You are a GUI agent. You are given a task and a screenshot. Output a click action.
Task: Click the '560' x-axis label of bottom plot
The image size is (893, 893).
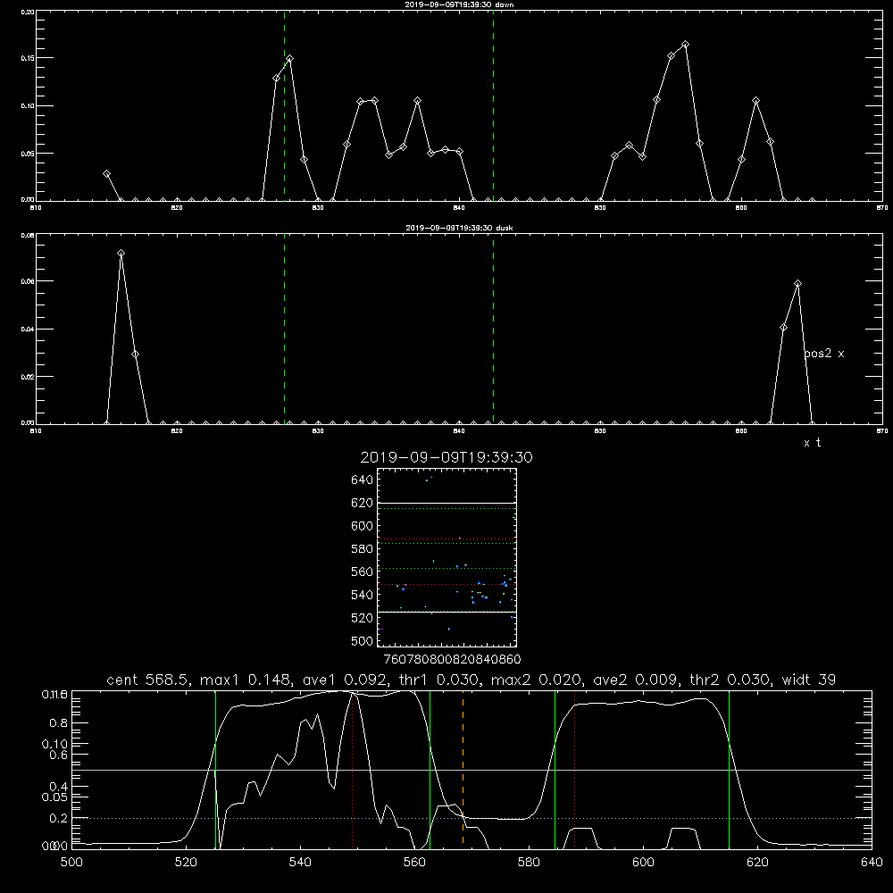(414, 863)
